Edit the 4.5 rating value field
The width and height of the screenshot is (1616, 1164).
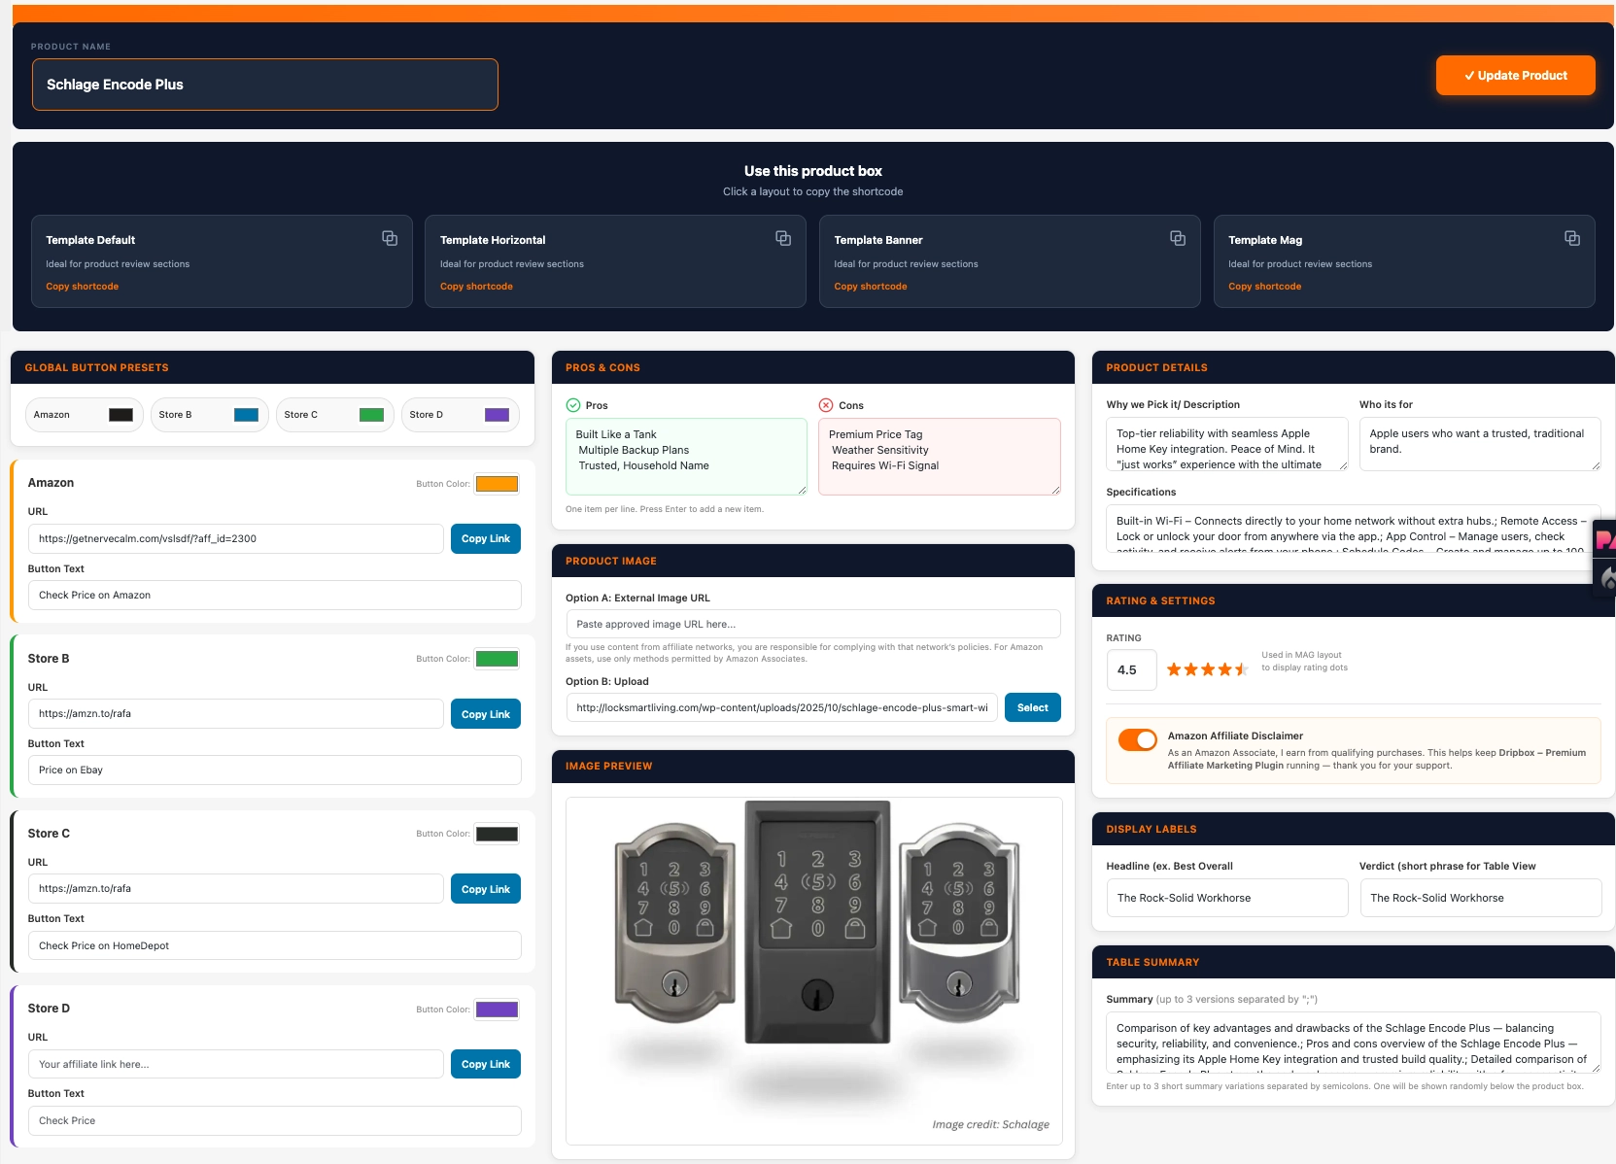pos(1130,669)
